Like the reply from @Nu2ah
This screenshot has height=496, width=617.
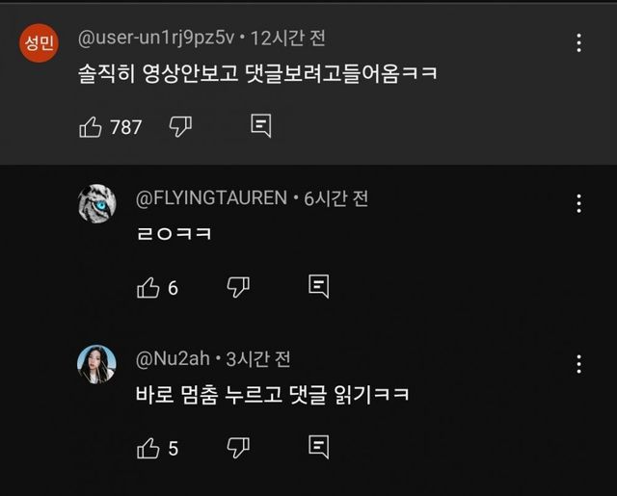[148, 447]
